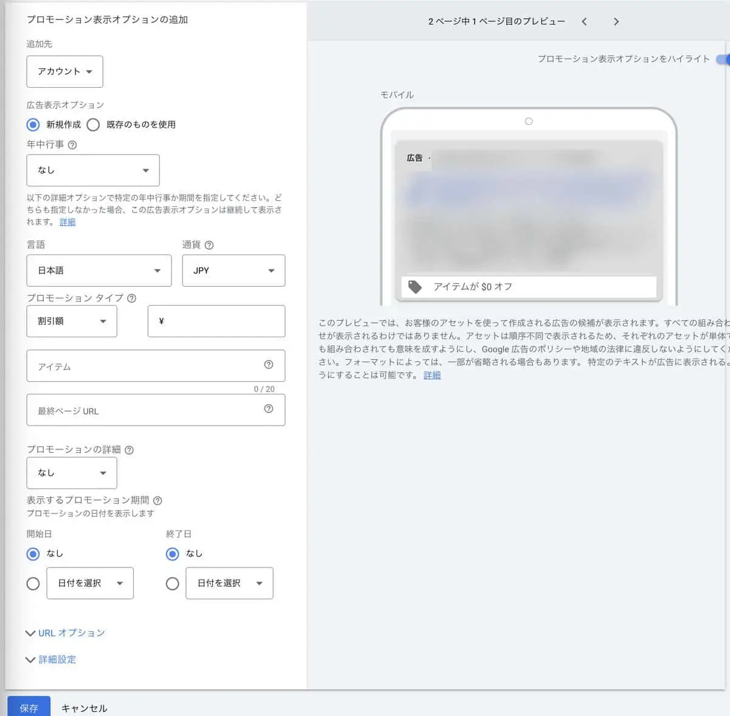Select 既存のものを使用 radio button
Image resolution: width=730 pixels, height=716 pixels.
(x=94, y=124)
